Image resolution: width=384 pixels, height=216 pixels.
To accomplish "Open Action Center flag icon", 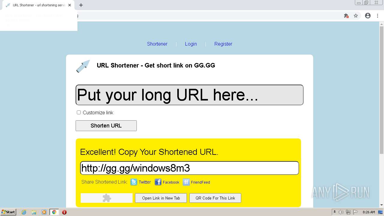I will (x=355, y=212).
